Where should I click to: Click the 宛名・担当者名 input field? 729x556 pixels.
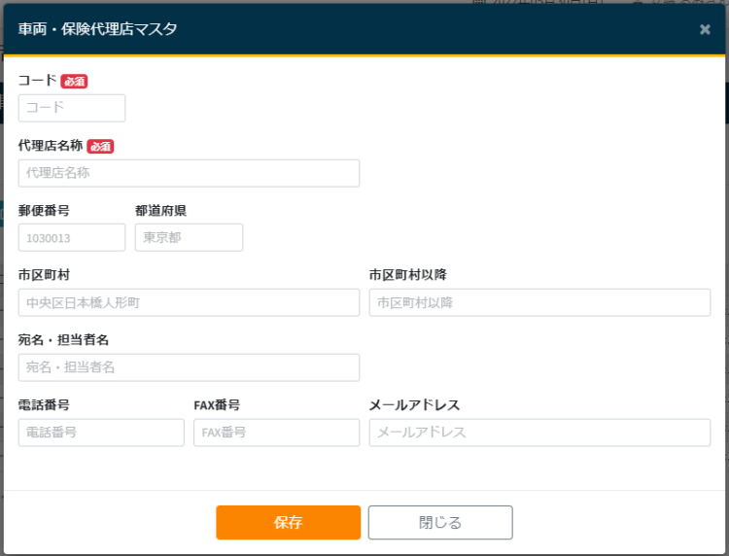[189, 367]
